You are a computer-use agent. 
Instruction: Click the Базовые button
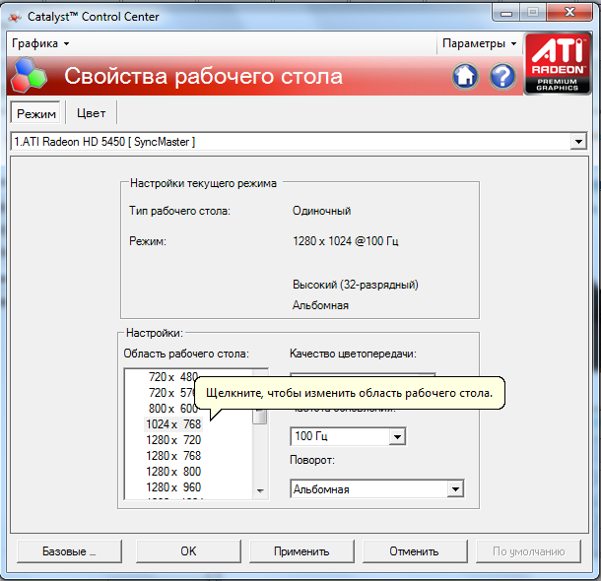coord(69,551)
